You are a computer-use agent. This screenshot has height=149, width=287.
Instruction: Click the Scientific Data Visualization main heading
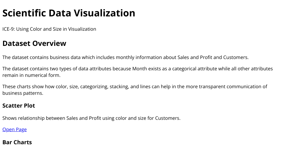pyautogui.click(x=69, y=13)
